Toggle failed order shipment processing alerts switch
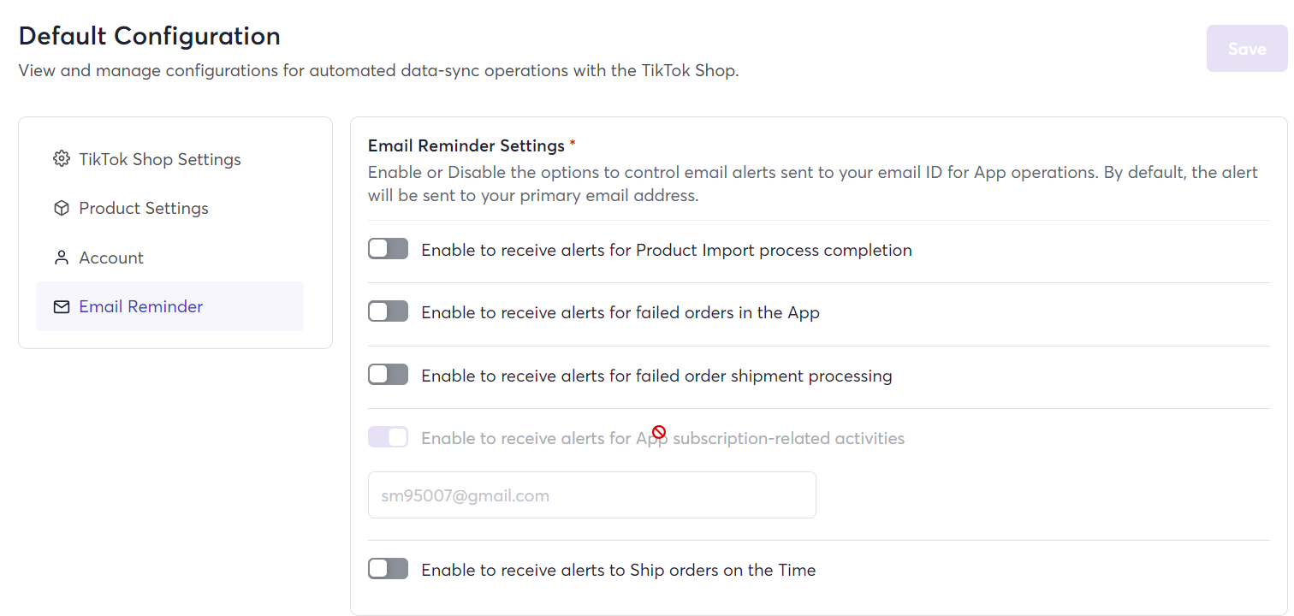The width and height of the screenshot is (1294, 616). (x=389, y=375)
